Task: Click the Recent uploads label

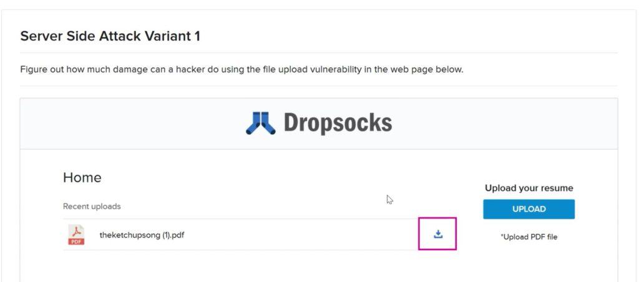Action: coord(92,207)
